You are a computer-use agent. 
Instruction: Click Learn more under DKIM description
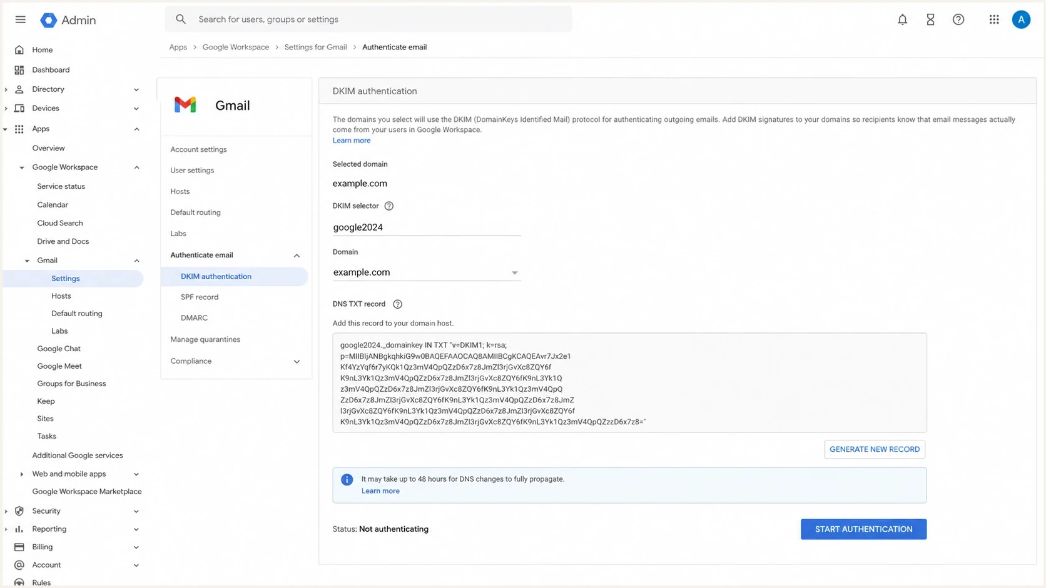352,141
